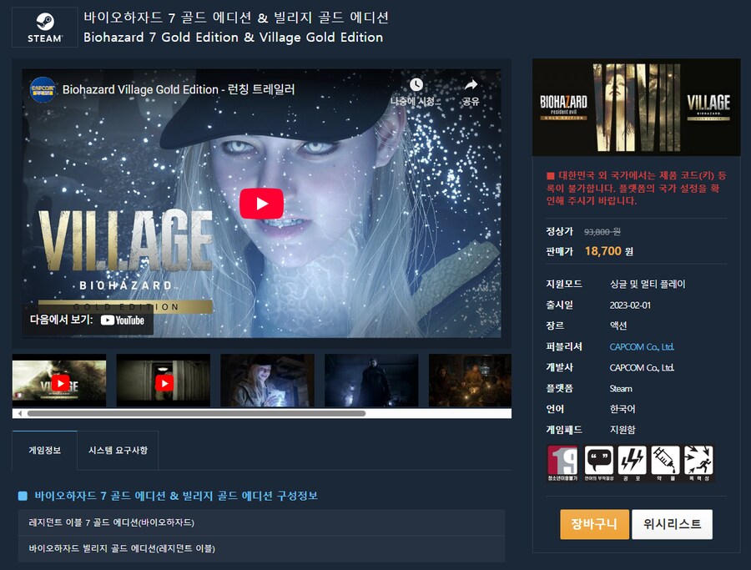
Task: Click row 바이오하자드 빌리지 골드 에디션(레지던트 이블)
Action: 261,548
